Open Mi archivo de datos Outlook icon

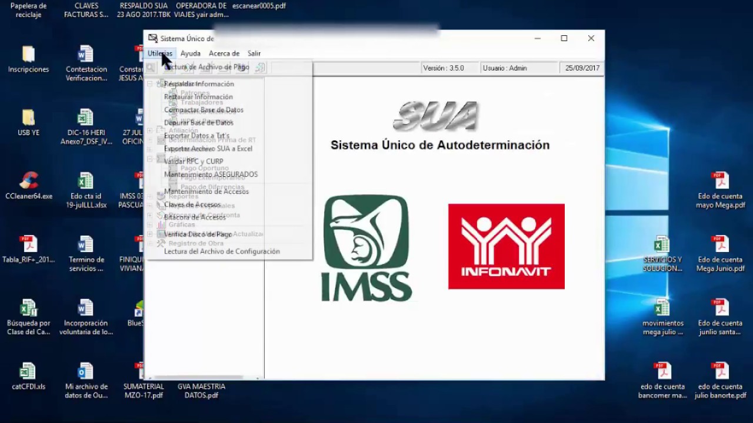(86, 371)
